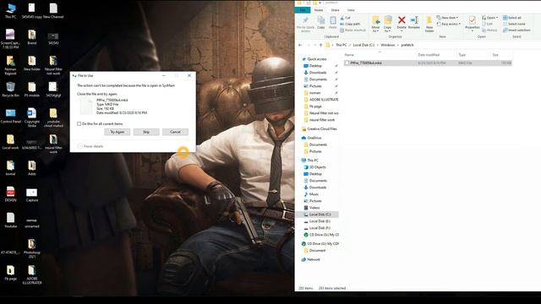
Task: Open the New item dropdown
Action: pyautogui.click(x=447, y=18)
